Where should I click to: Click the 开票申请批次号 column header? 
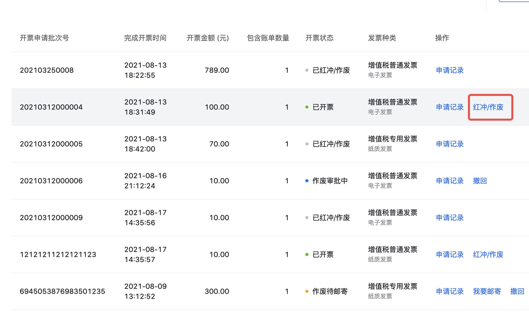pyautogui.click(x=44, y=38)
